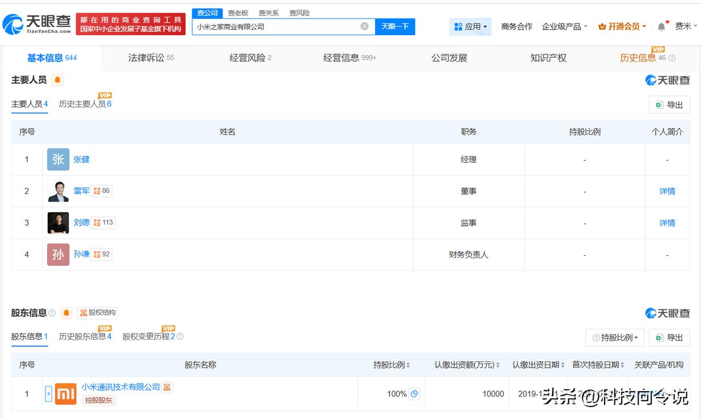Open the 应用 dropdown menu
The width and height of the screenshot is (701, 418).
(x=470, y=26)
